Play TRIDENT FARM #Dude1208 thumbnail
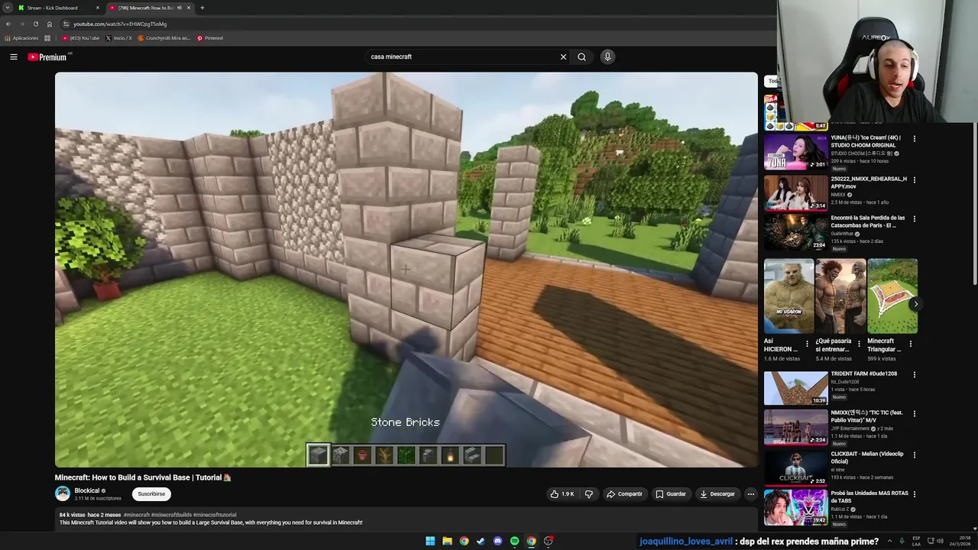The width and height of the screenshot is (978, 550). coord(795,387)
